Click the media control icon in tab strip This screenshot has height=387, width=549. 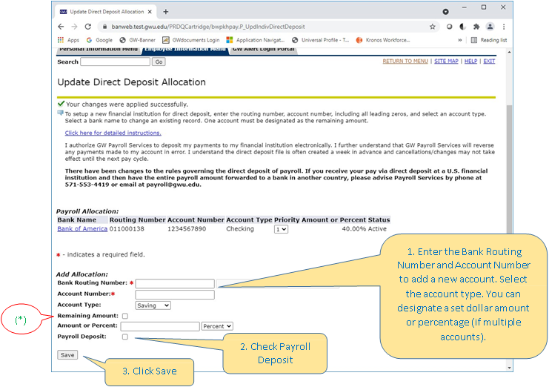tap(445, 12)
